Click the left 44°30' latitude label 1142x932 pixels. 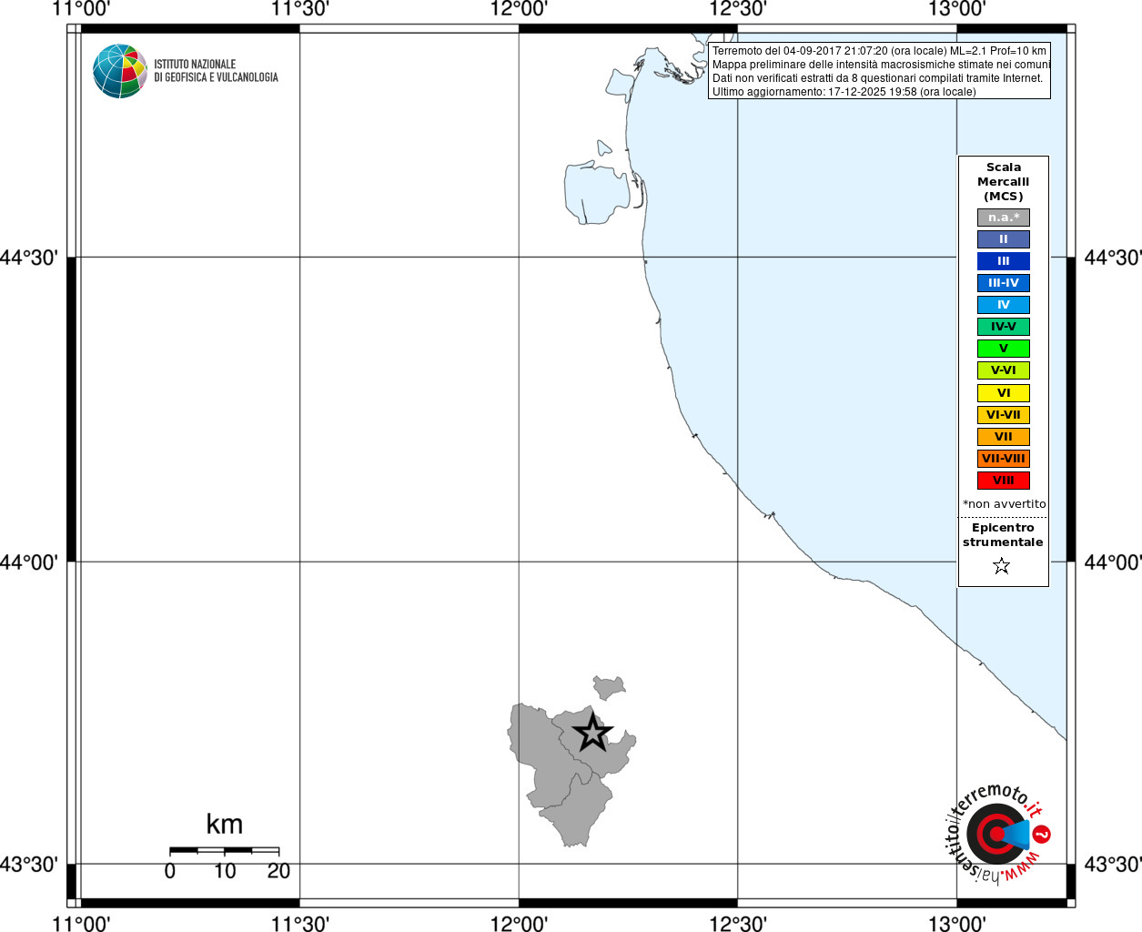coord(29,258)
